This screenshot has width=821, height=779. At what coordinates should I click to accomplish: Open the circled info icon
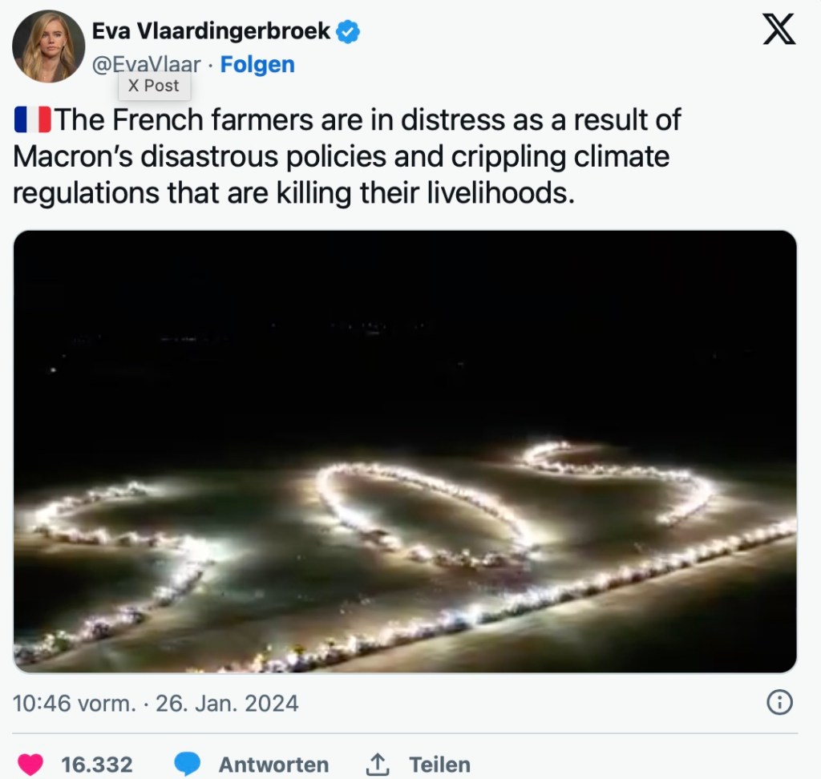click(779, 703)
